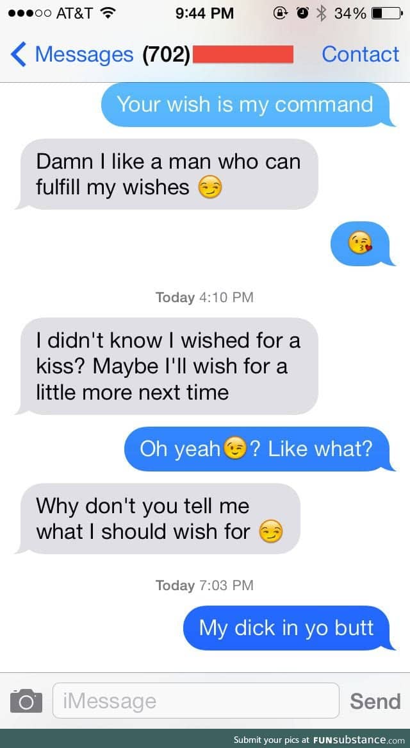
Task: Tap the smirk emoji after 'fulfill my wishes'
Action: click(x=210, y=187)
